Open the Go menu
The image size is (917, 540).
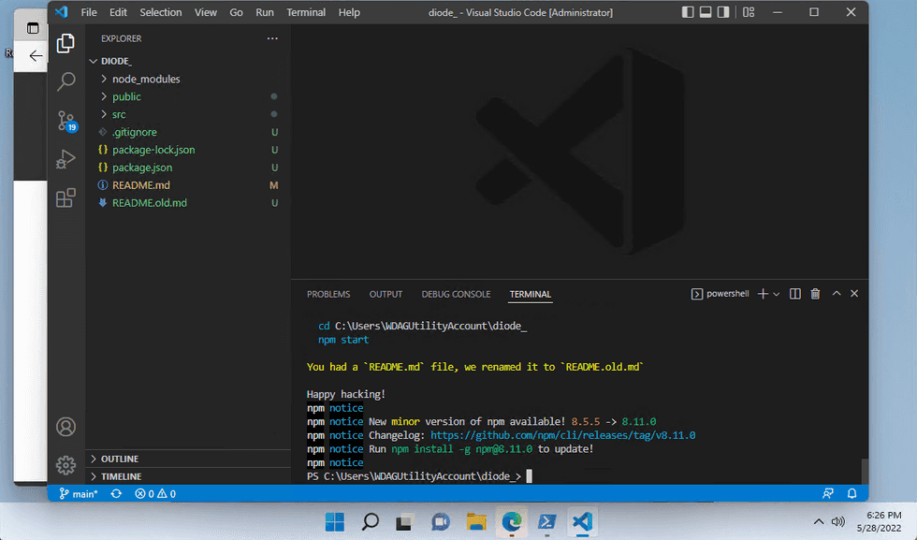pyautogui.click(x=236, y=12)
